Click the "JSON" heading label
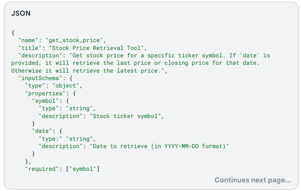Viewport: 301px width, 191px height. pyautogui.click(x=21, y=13)
